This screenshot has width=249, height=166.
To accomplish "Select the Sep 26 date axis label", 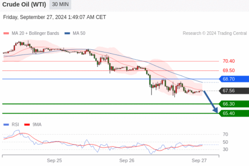I will pos(127,161).
